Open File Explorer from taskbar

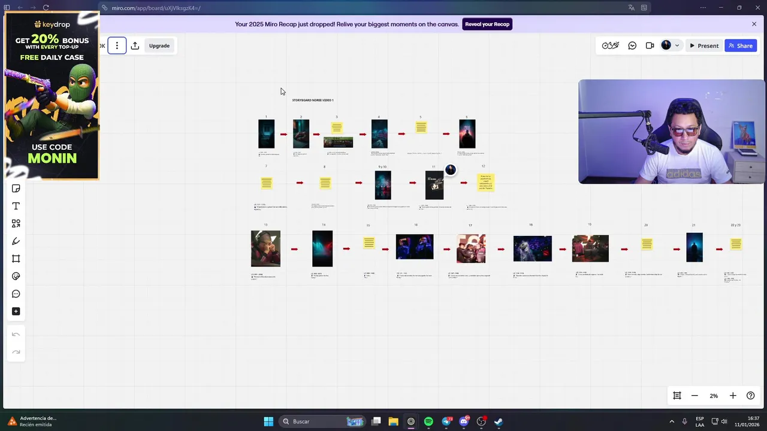pyautogui.click(x=393, y=421)
